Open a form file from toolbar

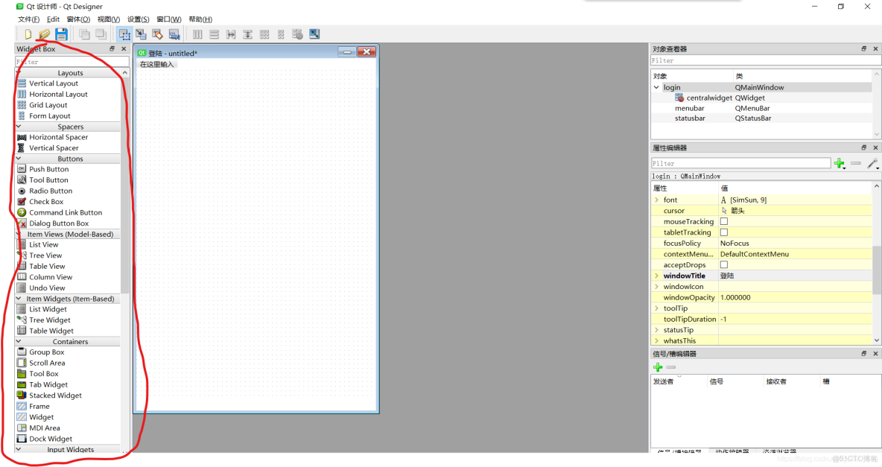44,34
